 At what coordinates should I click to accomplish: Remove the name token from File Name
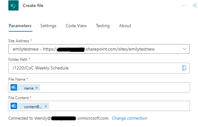coord(37,88)
